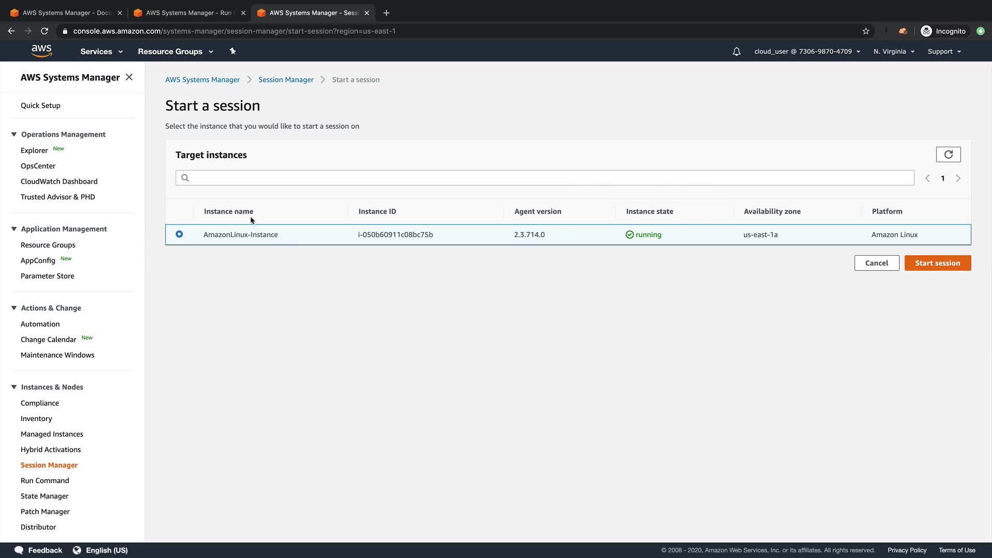
Task: Open the notifications bell icon
Action: click(x=736, y=52)
